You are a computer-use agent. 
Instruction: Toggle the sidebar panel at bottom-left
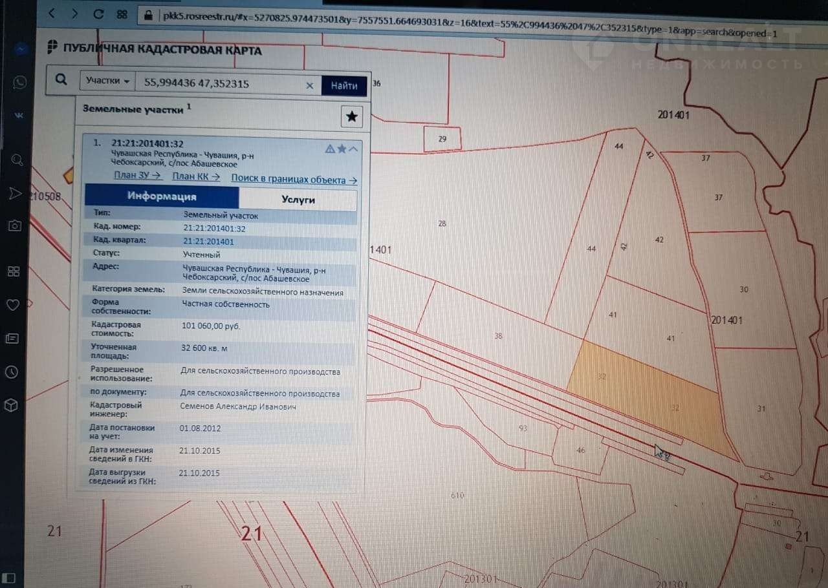[x=10, y=577]
